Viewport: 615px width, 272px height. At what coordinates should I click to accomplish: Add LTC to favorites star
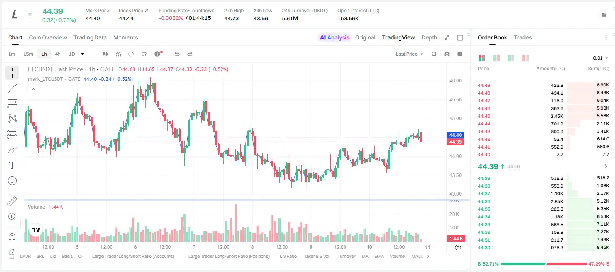[x=30, y=14]
